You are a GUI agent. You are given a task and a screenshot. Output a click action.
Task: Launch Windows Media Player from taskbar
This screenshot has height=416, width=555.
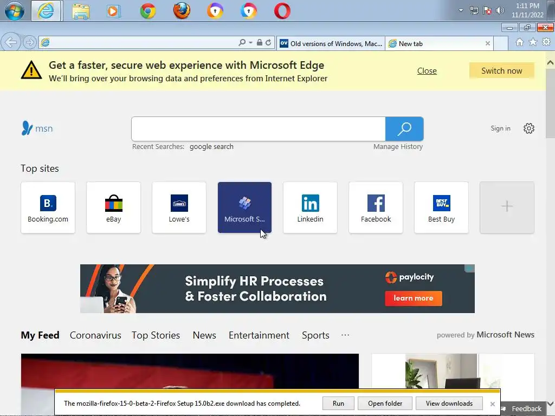[113, 11]
